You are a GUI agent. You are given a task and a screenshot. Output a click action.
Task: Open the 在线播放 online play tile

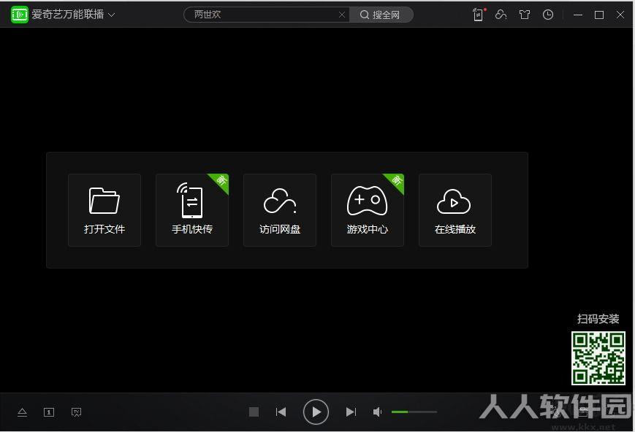pos(455,210)
